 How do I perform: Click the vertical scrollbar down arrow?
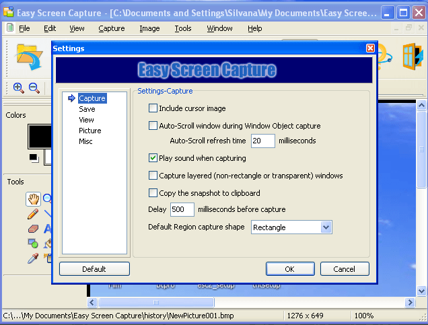point(421,291)
